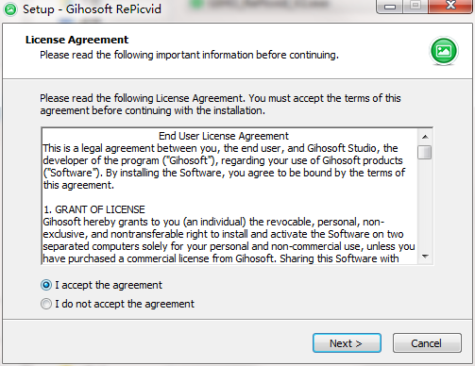Select the I accept the agreement radio
The height and width of the screenshot is (366, 475).
pos(46,285)
